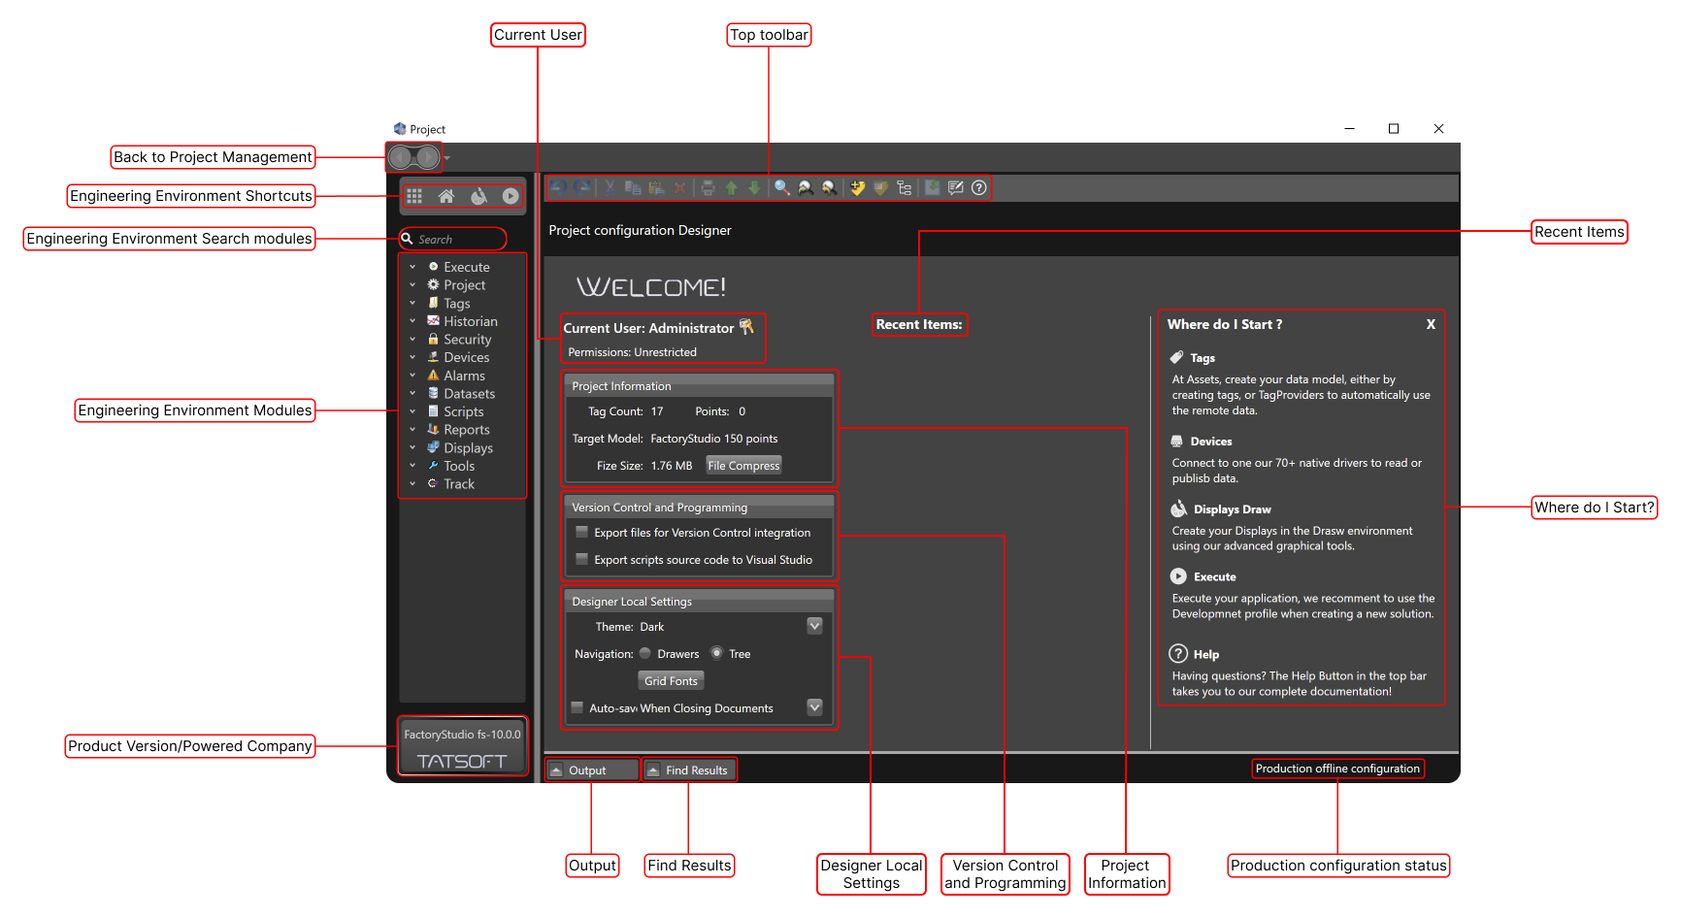The height and width of the screenshot is (918, 1681).
Task: Click the Execute play shortcut icon
Action: [511, 196]
